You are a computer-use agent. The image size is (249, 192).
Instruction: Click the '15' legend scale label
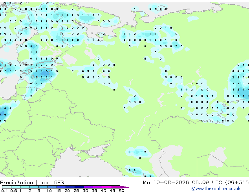pos(58,190)
